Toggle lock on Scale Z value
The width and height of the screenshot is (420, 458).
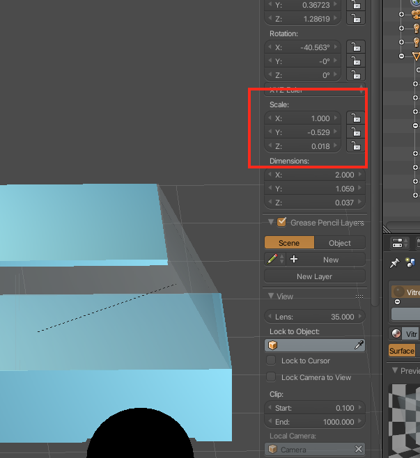click(356, 146)
